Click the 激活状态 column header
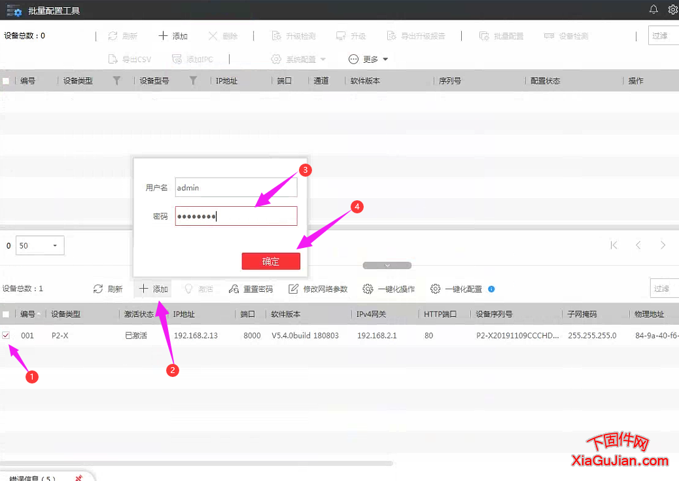 tap(139, 314)
